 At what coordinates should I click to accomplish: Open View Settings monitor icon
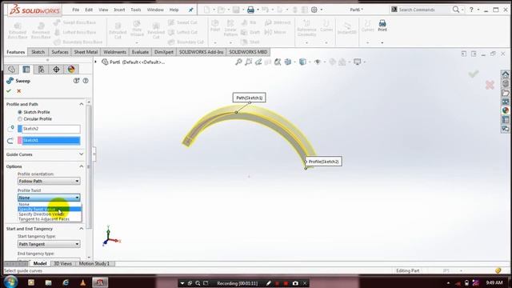(x=358, y=62)
